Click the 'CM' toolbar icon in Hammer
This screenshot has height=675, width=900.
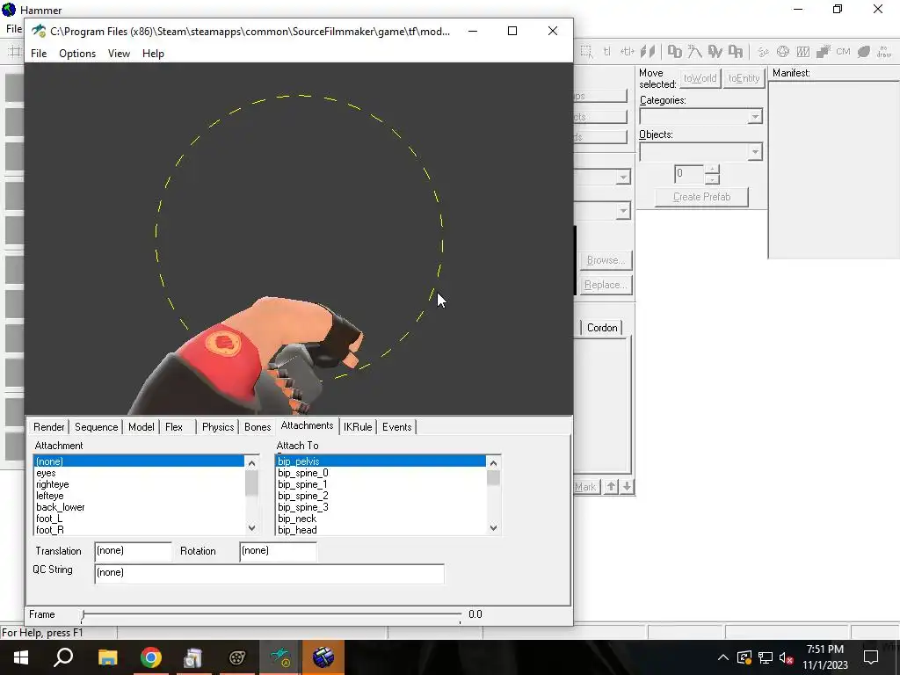[843, 52]
